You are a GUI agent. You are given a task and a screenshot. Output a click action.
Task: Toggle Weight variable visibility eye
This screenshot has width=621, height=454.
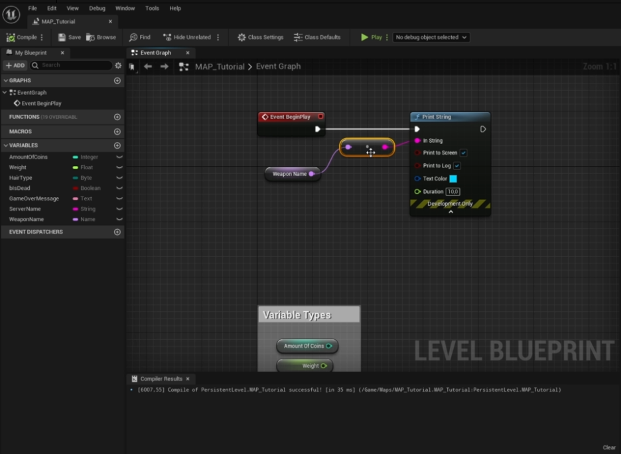[119, 167]
